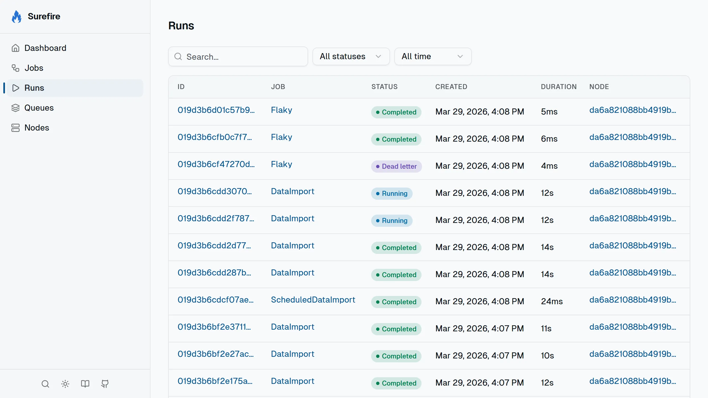This screenshot has height=398, width=708.
Task: Expand the All time dropdown
Action: [433, 56]
